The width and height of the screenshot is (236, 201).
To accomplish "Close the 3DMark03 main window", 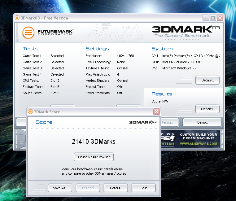I will tap(220, 18).
